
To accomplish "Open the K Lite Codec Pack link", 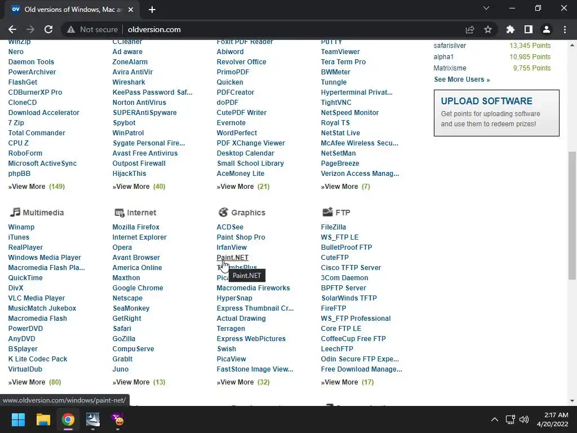I will click(38, 359).
